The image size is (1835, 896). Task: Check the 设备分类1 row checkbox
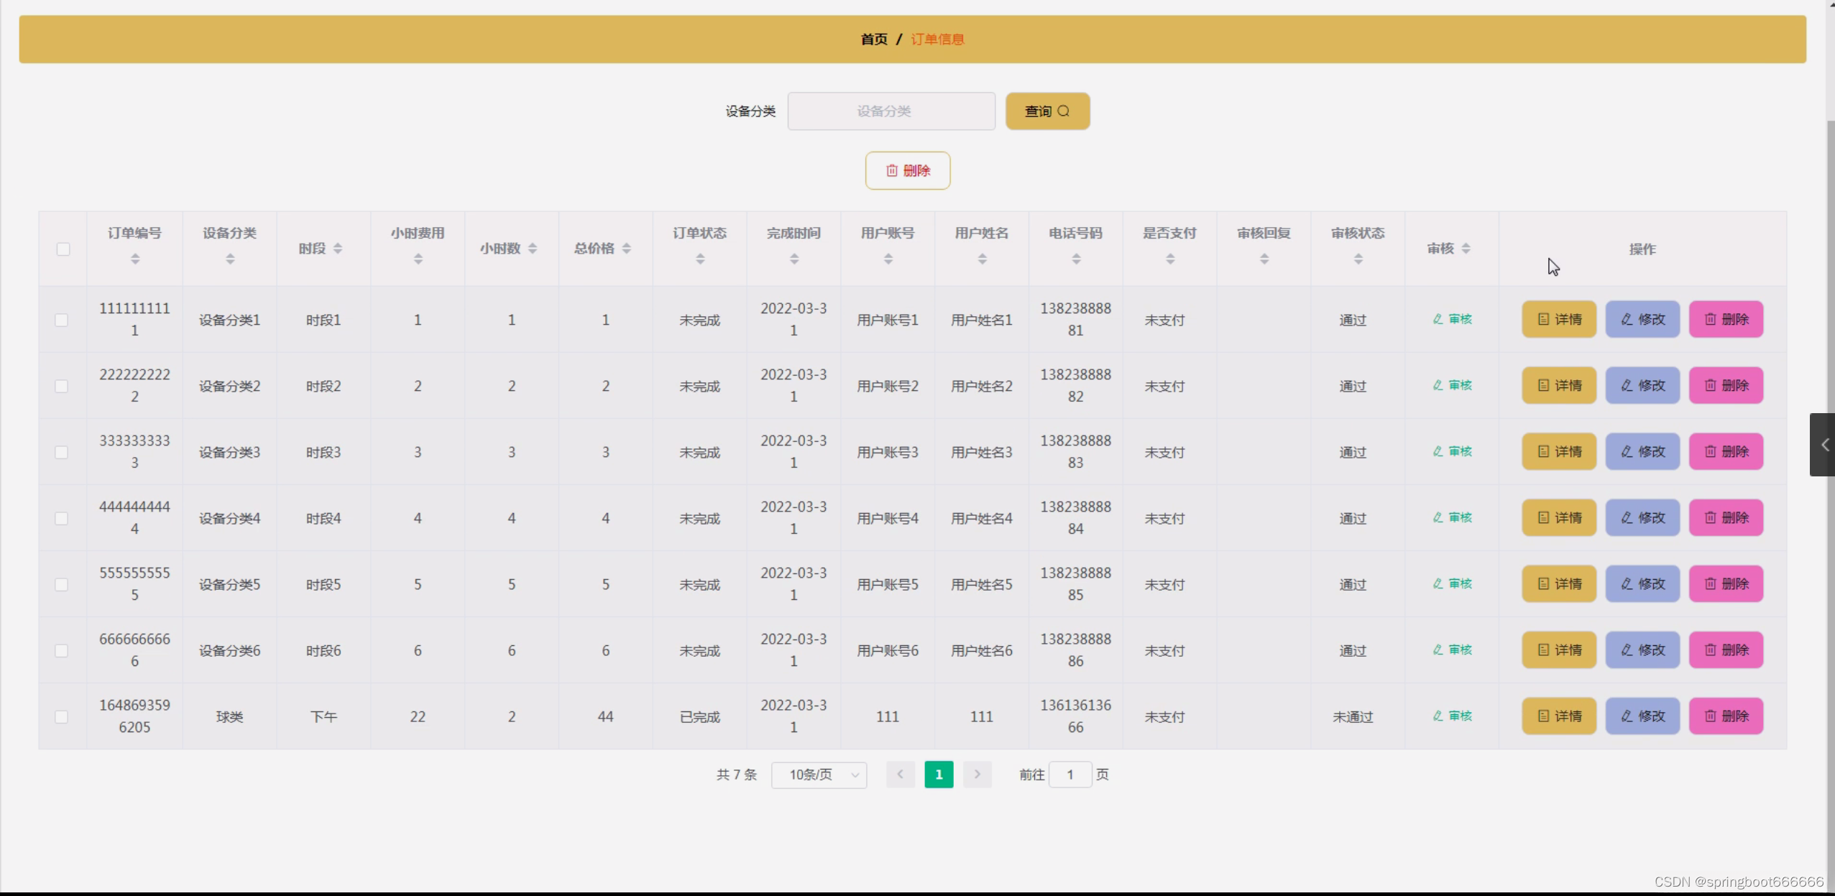pyautogui.click(x=62, y=320)
